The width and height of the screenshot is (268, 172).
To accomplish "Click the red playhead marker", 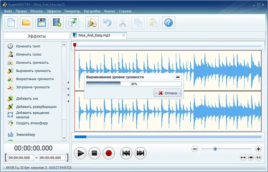I will [75, 45].
